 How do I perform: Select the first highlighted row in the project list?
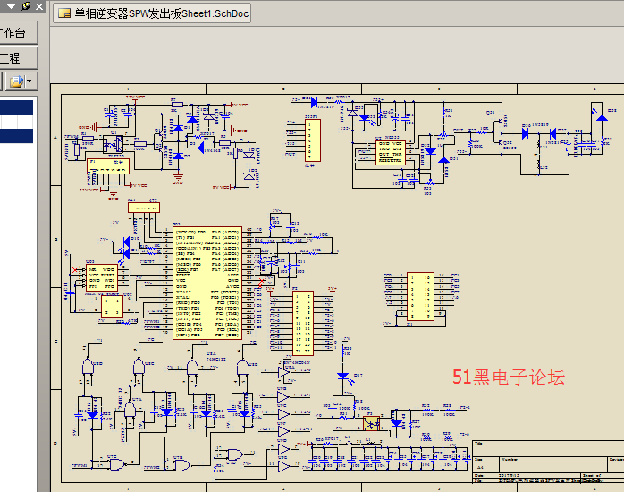pos(16,107)
